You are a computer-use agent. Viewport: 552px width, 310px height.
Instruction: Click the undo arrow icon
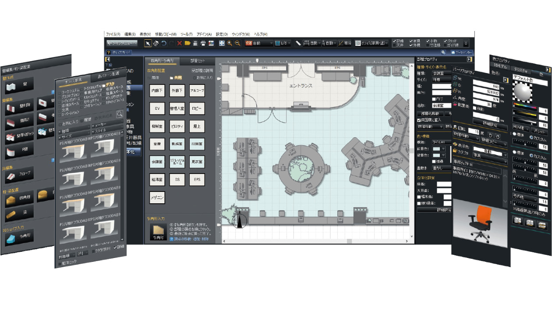[x=164, y=43]
